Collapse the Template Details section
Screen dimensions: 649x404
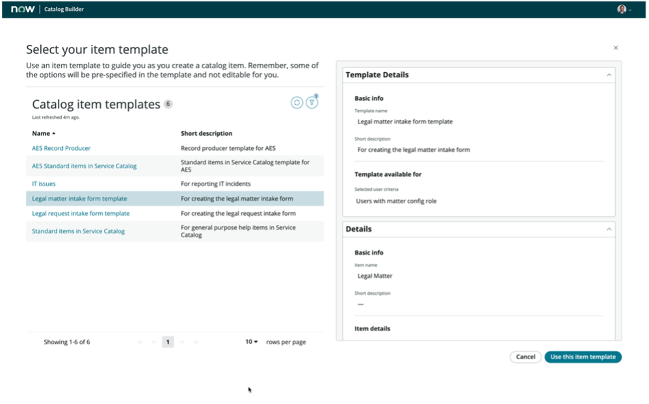(609, 75)
